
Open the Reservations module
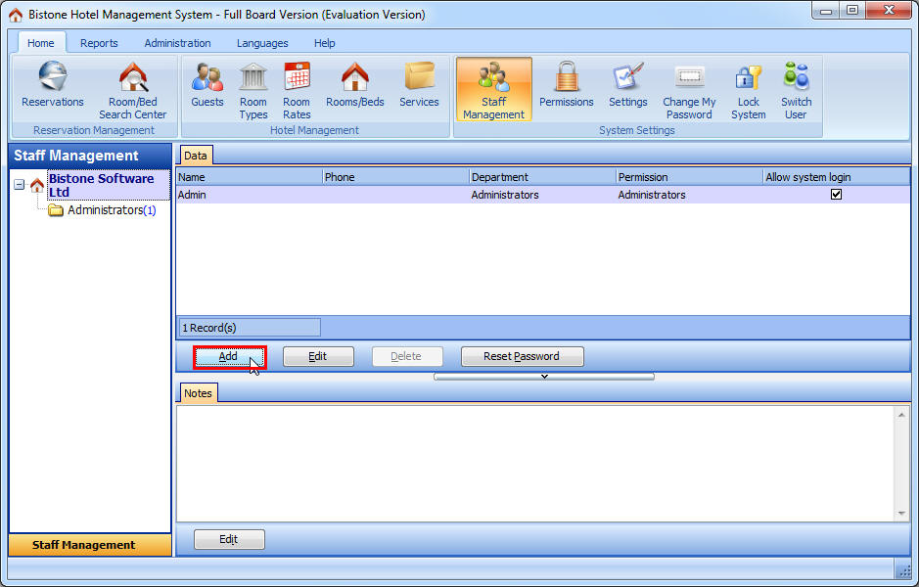click(52, 86)
